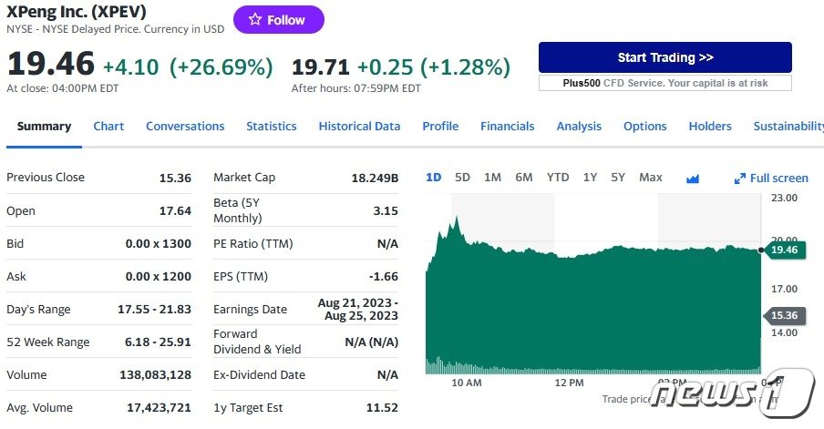Click the Plus500 CFD Service notice
Screen dimensions: 824x429
[664, 83]
